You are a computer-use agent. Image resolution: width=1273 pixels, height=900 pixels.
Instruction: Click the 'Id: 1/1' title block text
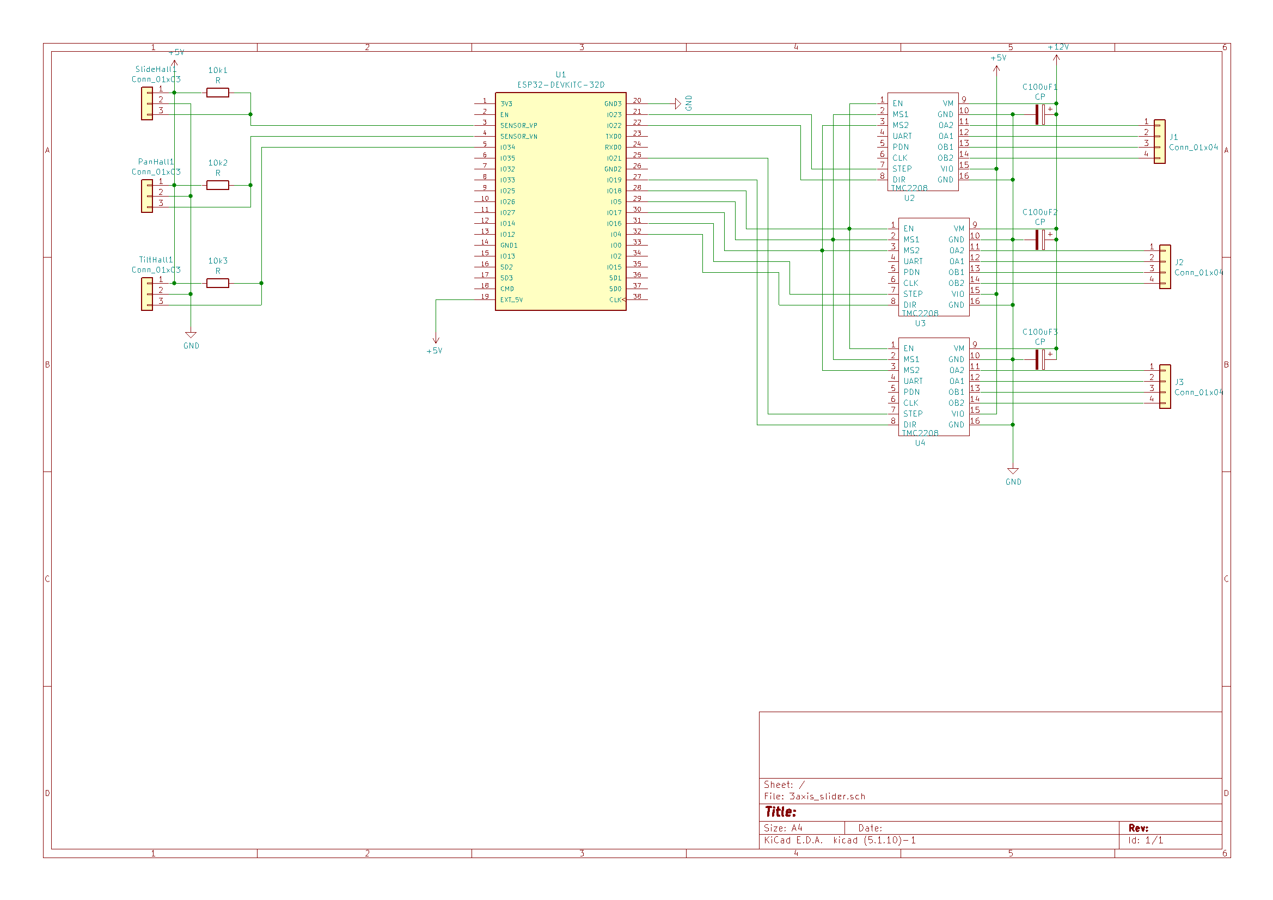coord(1146,841)
